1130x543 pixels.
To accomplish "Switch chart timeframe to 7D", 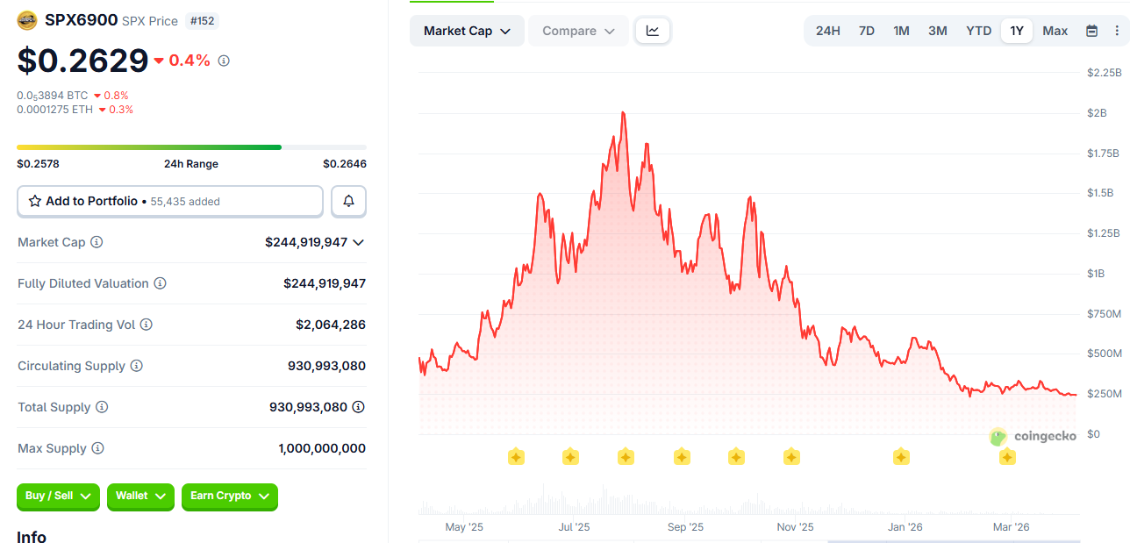I will click(866, 30).
